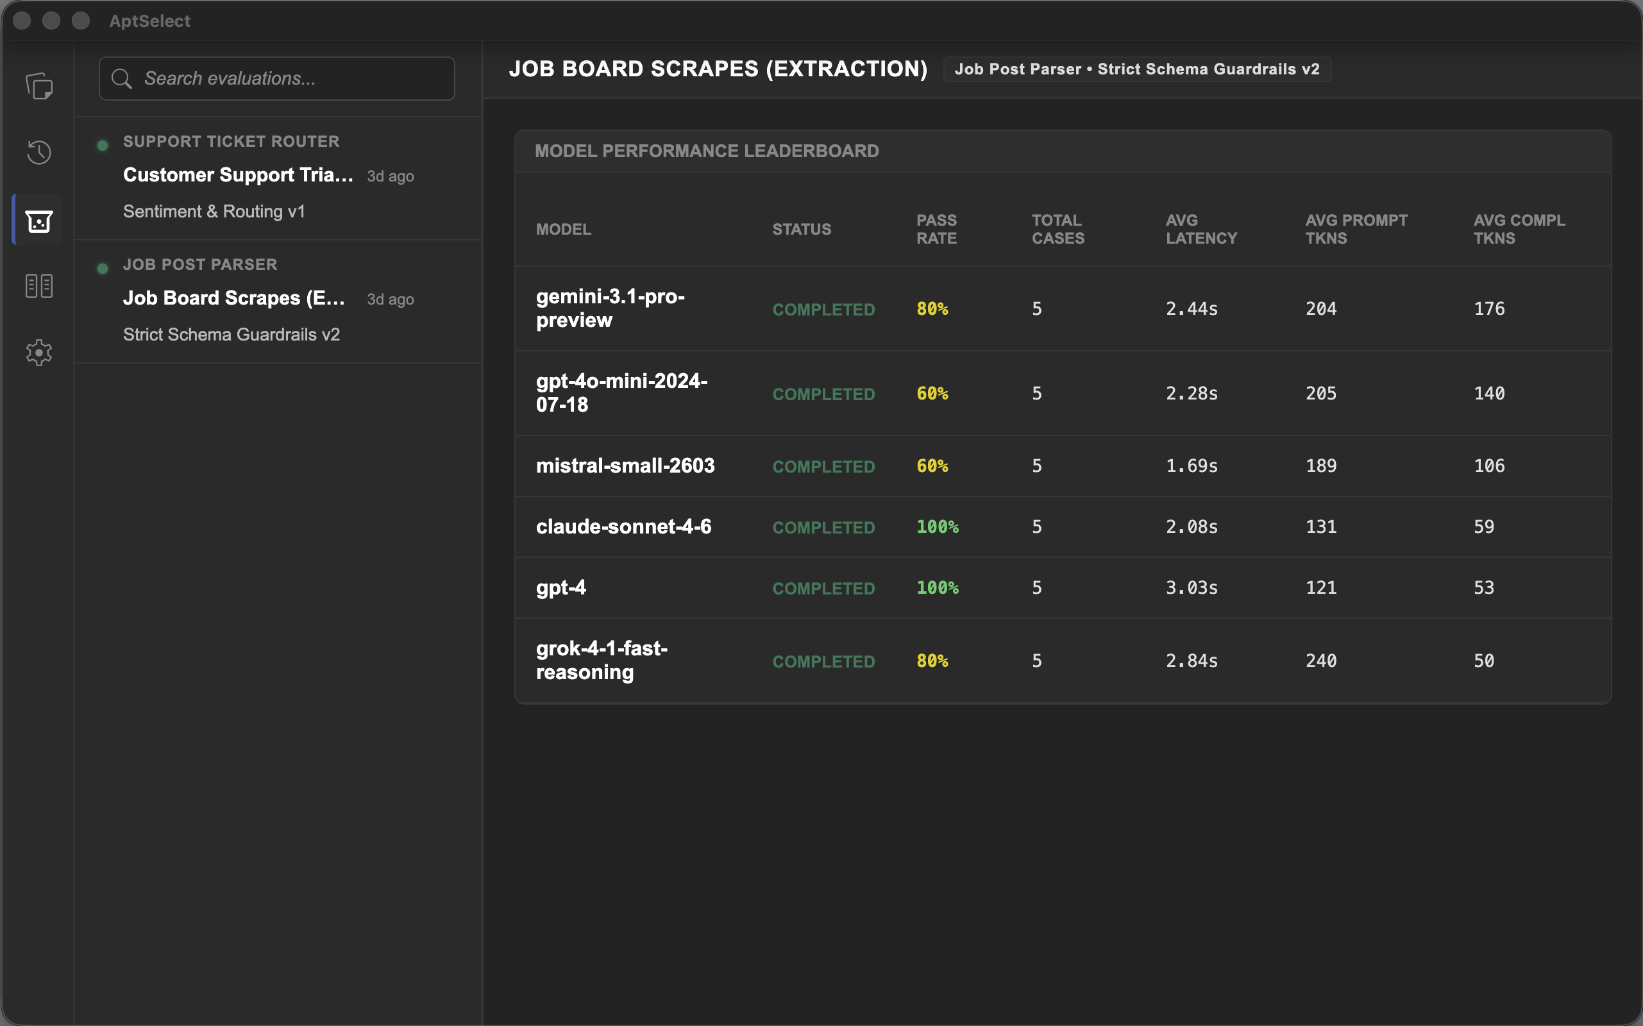This screenshot has width=1643, height=1026.
Task: Open the history clock icon in sidebar
Action: point(38,152)
